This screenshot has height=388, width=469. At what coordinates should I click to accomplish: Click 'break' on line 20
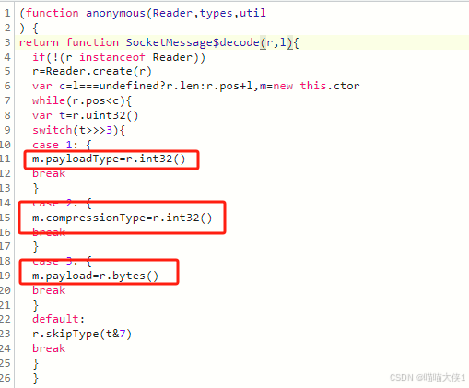click(x=49, y=290)
